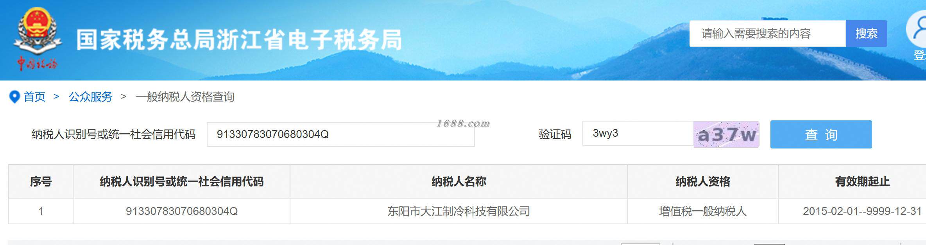This screenshot has width=926, height=245.
Task: Click the location pin breadcrumb icon
Action: [14, 97]
